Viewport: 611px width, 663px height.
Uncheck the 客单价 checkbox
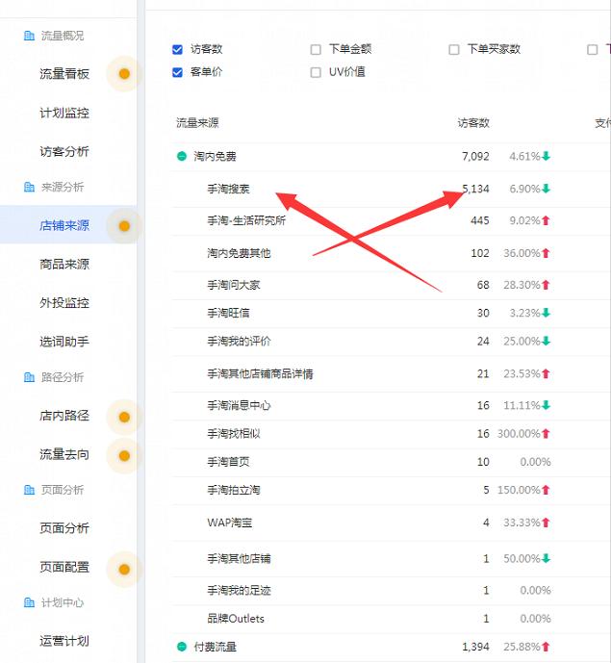178,72
